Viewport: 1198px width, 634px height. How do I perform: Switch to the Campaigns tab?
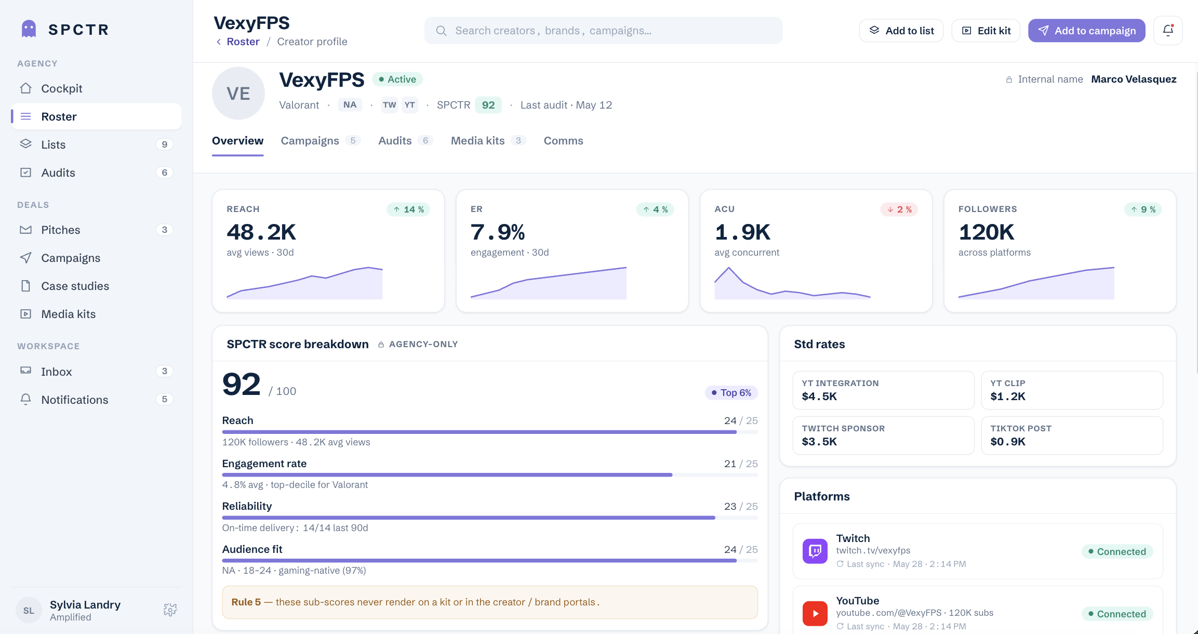[321, 141]
